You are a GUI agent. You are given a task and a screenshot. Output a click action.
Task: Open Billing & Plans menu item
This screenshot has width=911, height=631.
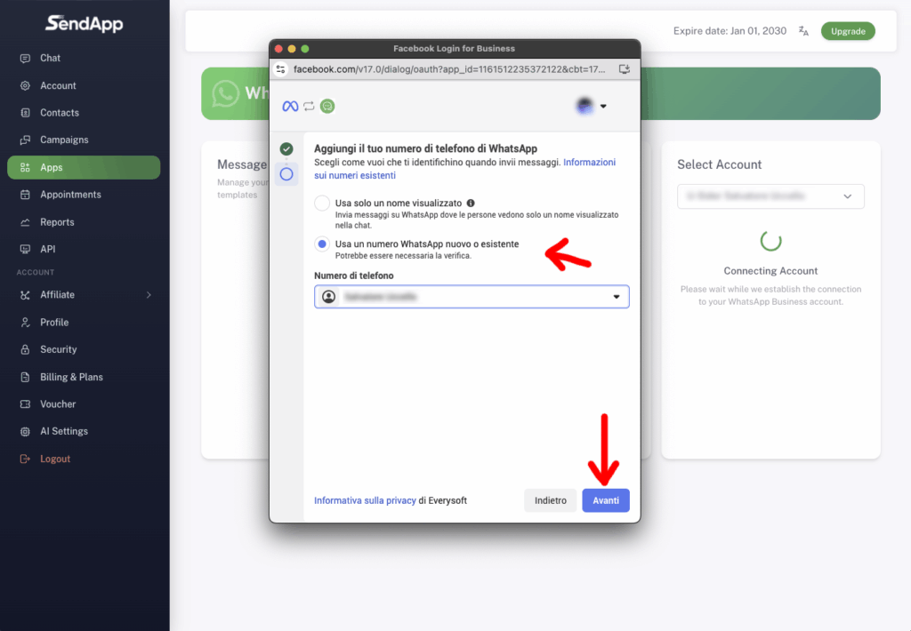[71, 377]
